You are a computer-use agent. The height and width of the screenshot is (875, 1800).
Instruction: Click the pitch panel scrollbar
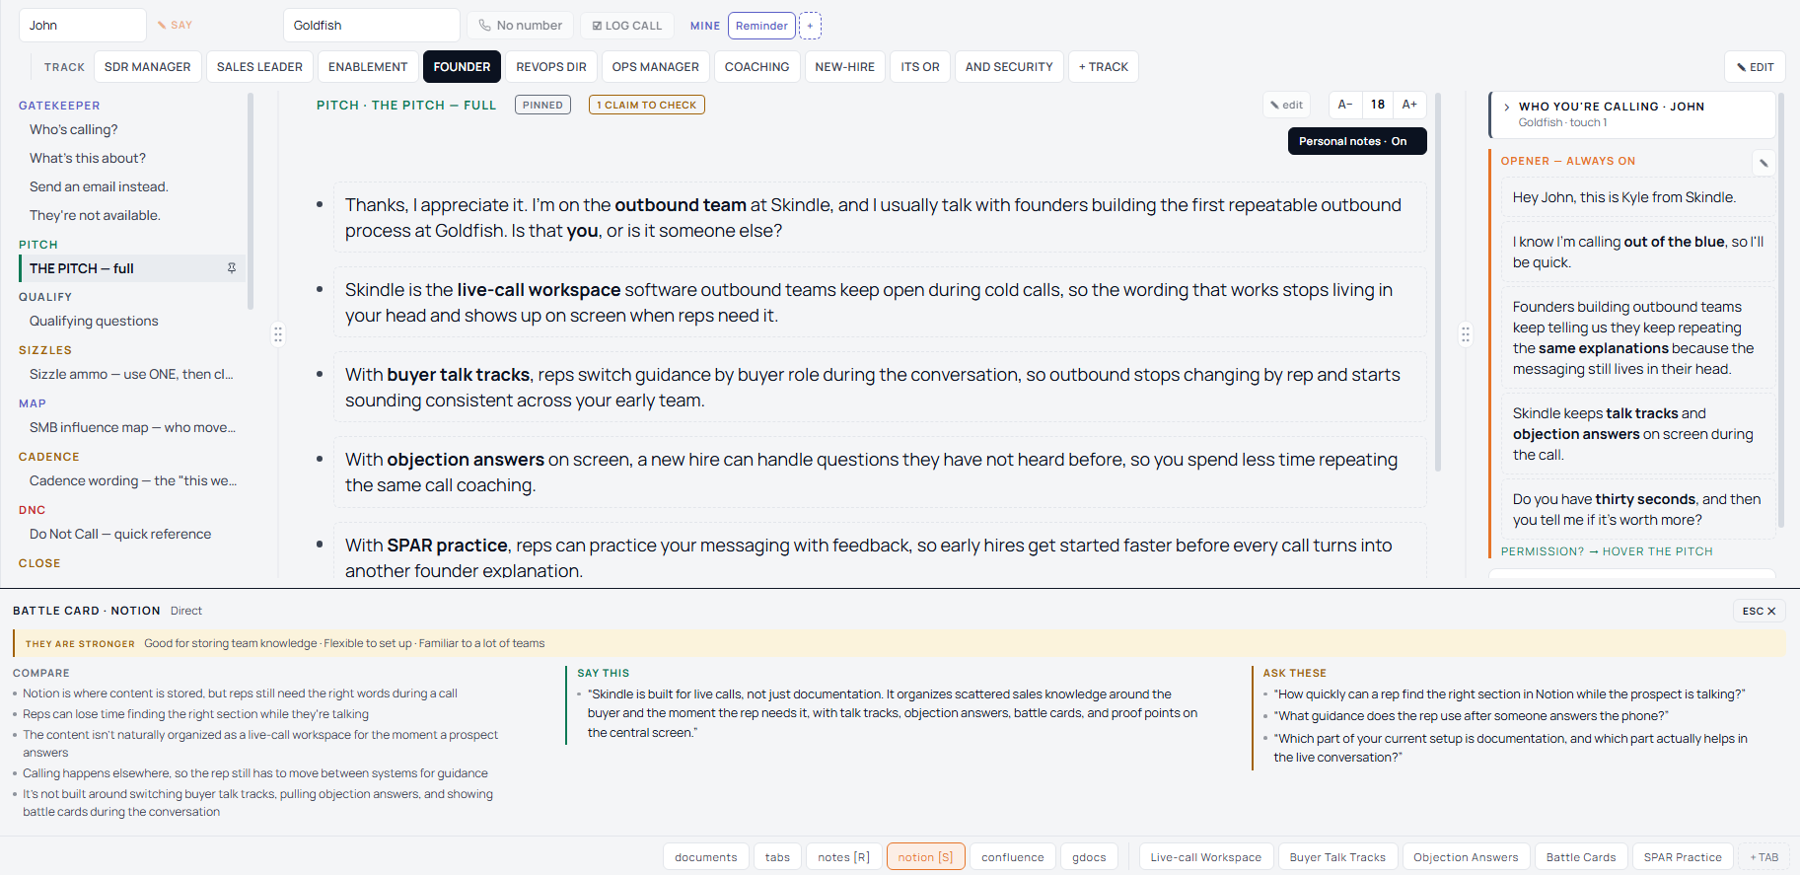(1438, 282)
